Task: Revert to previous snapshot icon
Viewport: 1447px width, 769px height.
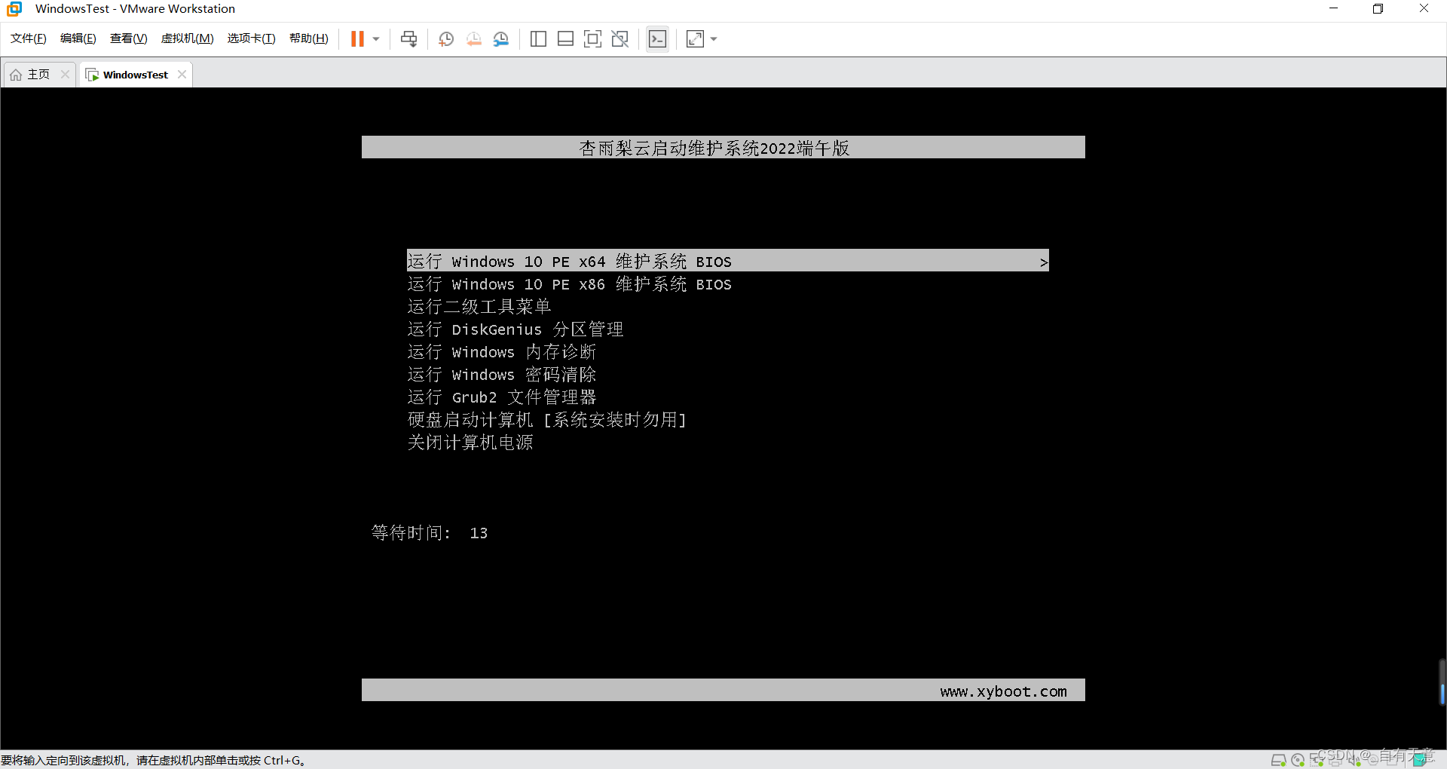Action: [474, 38]
